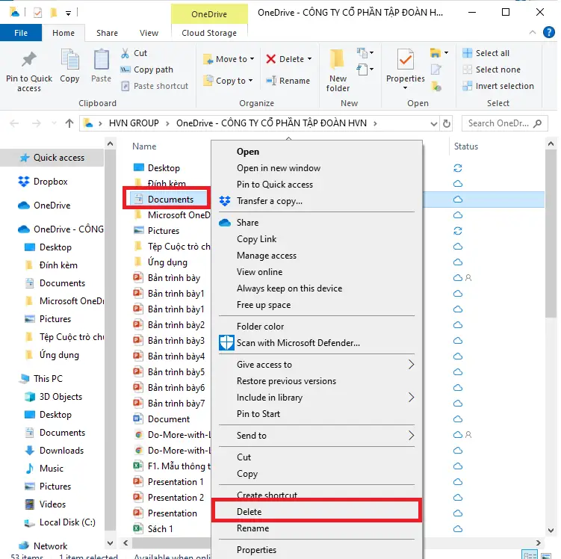Click Invert selection in the ribbon
This screenshot has width=561, height=559.
(x=503, y=86)
